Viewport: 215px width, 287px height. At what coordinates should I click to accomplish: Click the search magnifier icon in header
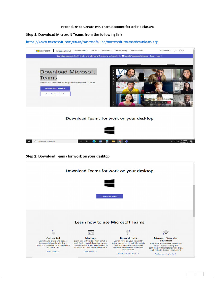176,50
